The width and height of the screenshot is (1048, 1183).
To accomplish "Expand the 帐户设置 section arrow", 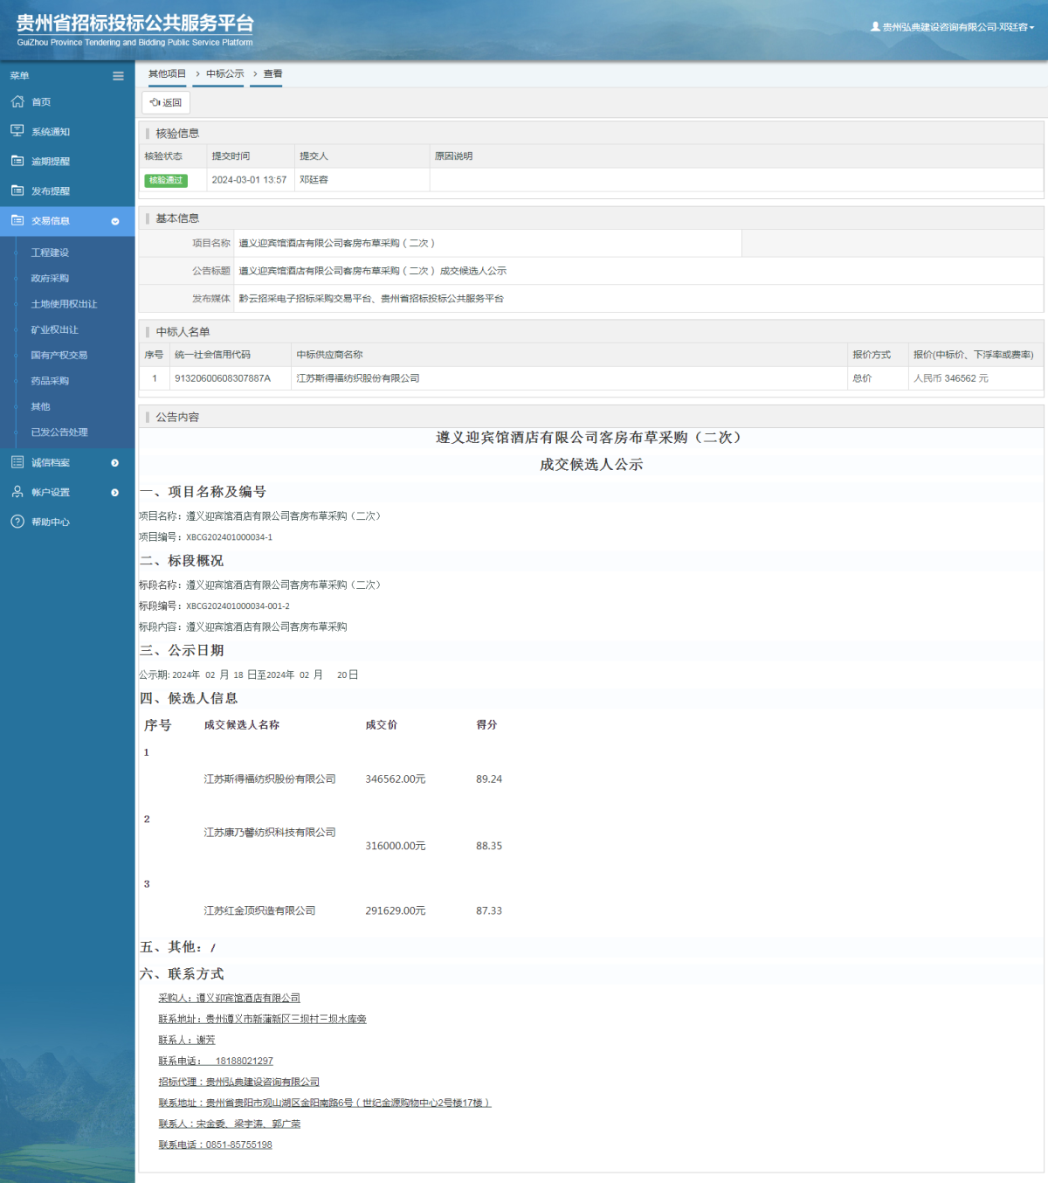I will pyautogui.click(x=115, y=493).
